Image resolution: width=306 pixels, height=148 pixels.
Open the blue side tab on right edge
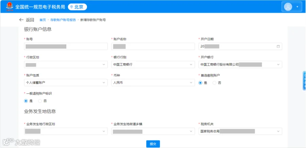tap(304, 81)
